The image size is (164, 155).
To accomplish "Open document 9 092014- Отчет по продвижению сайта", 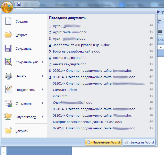I will 92,77.
